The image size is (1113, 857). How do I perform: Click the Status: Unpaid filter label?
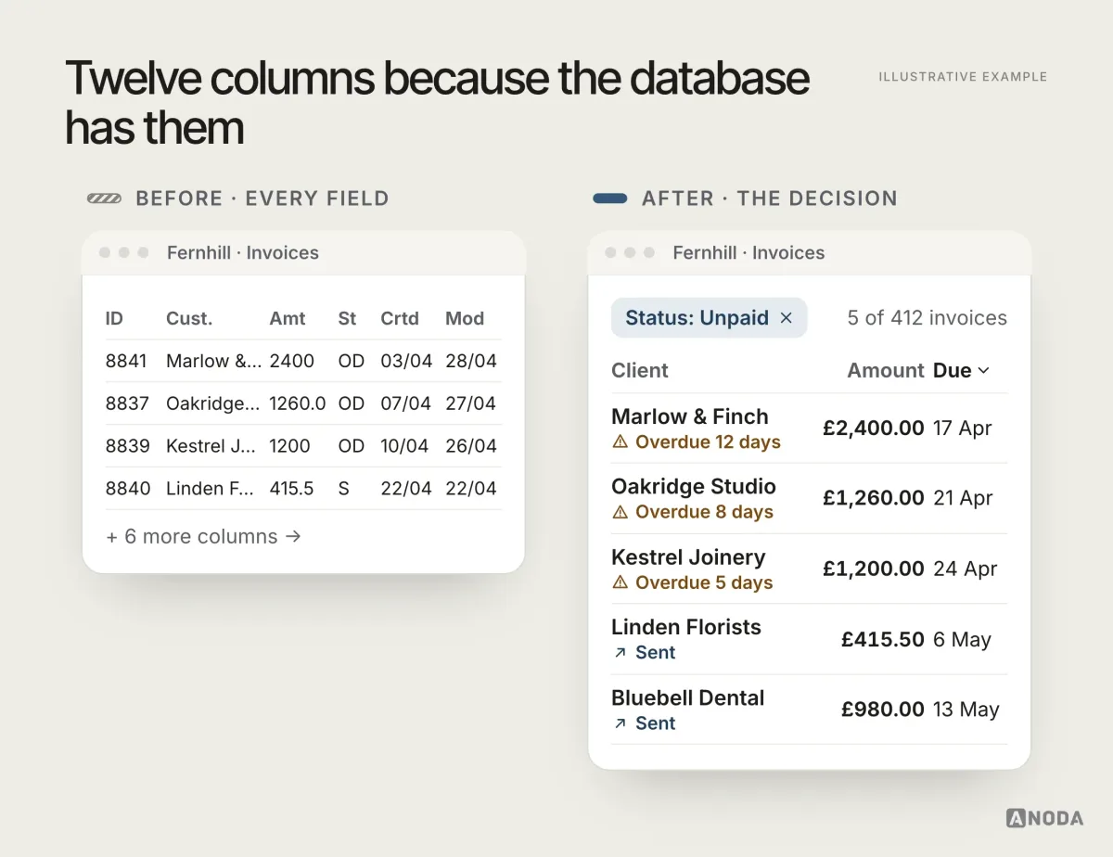697,318
